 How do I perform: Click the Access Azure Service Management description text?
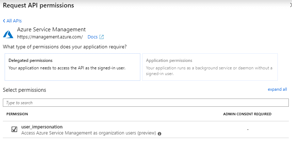tap(88, 133)
